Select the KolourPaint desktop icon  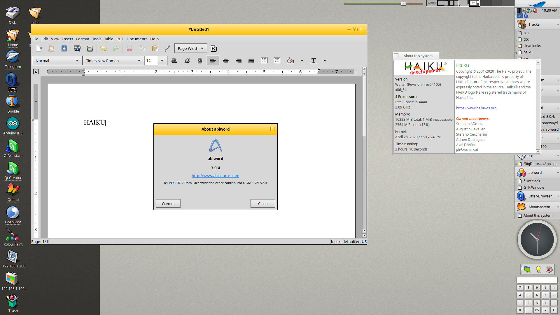point(13,237)
